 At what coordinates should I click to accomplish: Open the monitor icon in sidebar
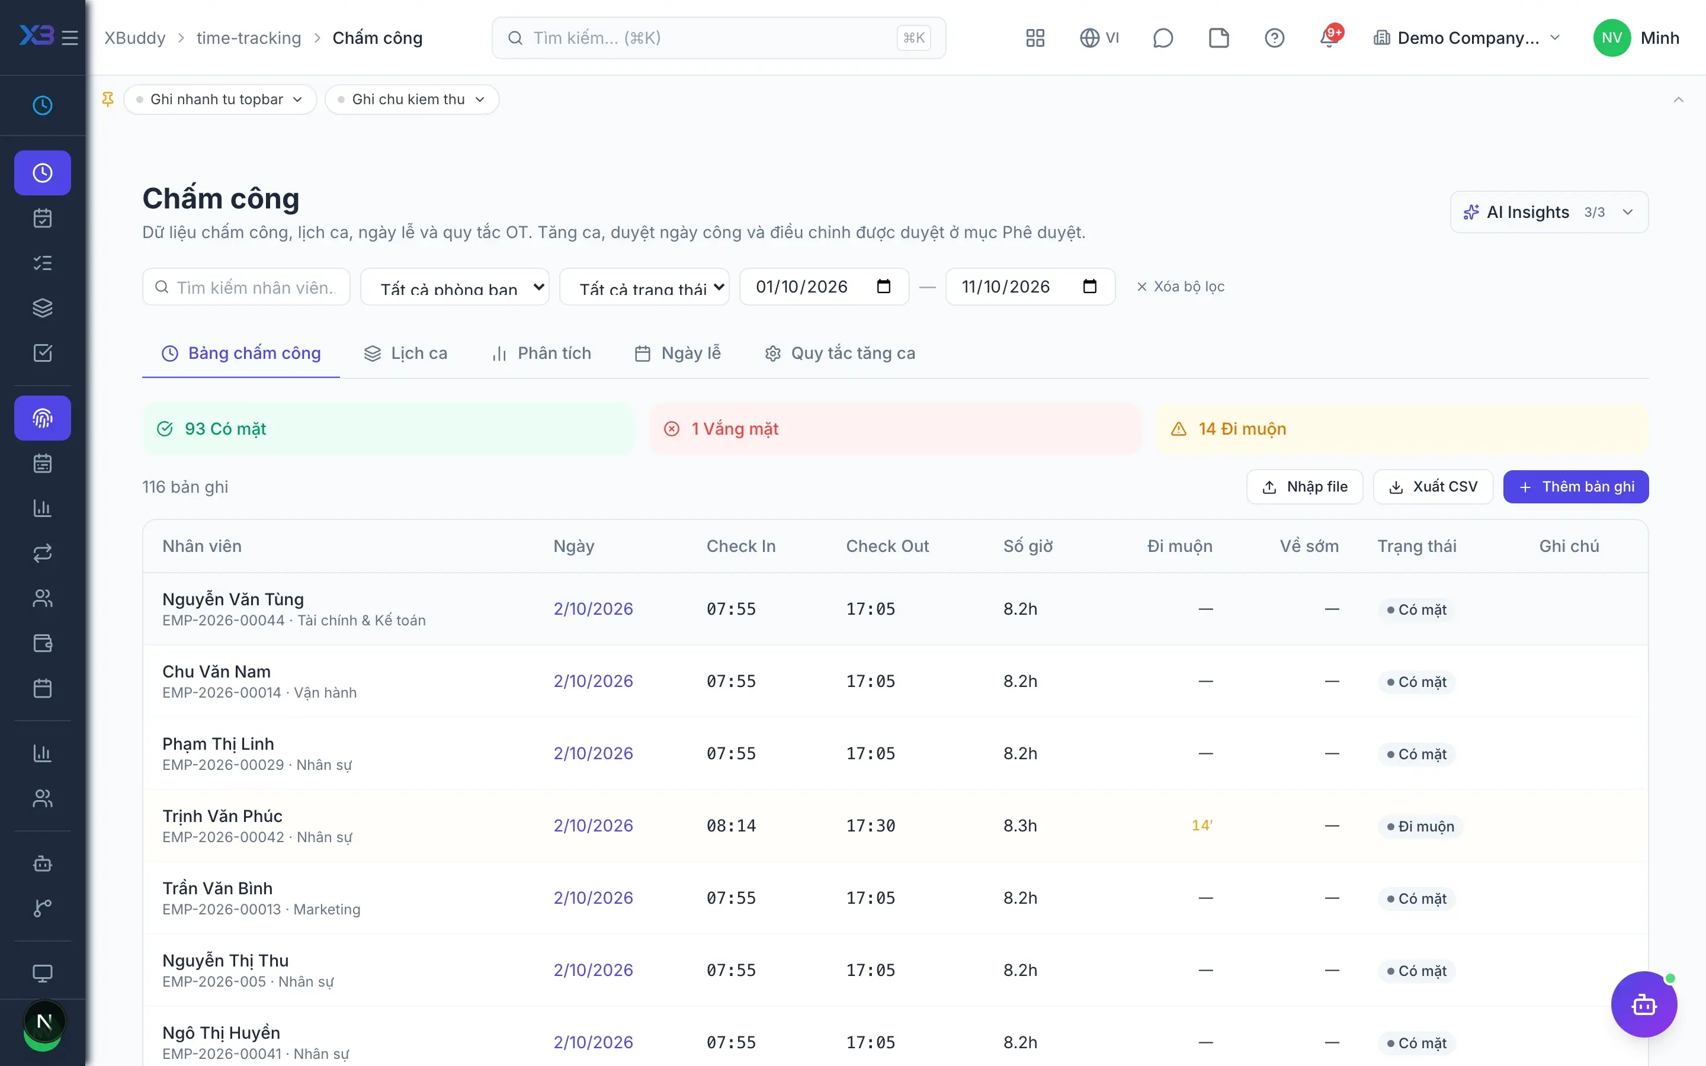[43, 974]
